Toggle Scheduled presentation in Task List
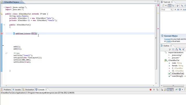The width and height of the screenshot is (186, 105). click(x=173, y=6)
